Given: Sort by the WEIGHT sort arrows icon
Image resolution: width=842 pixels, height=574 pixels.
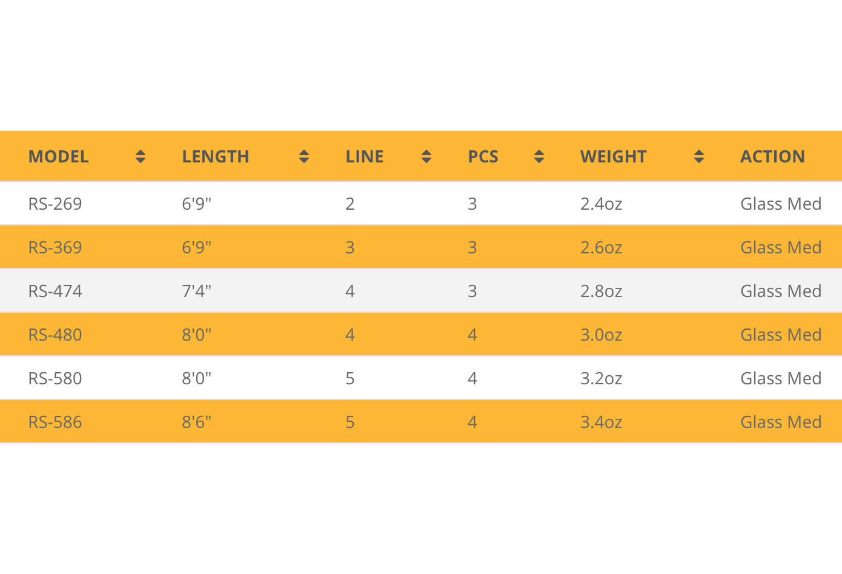Looking at the screenshot, I should (x=699, y=156).
